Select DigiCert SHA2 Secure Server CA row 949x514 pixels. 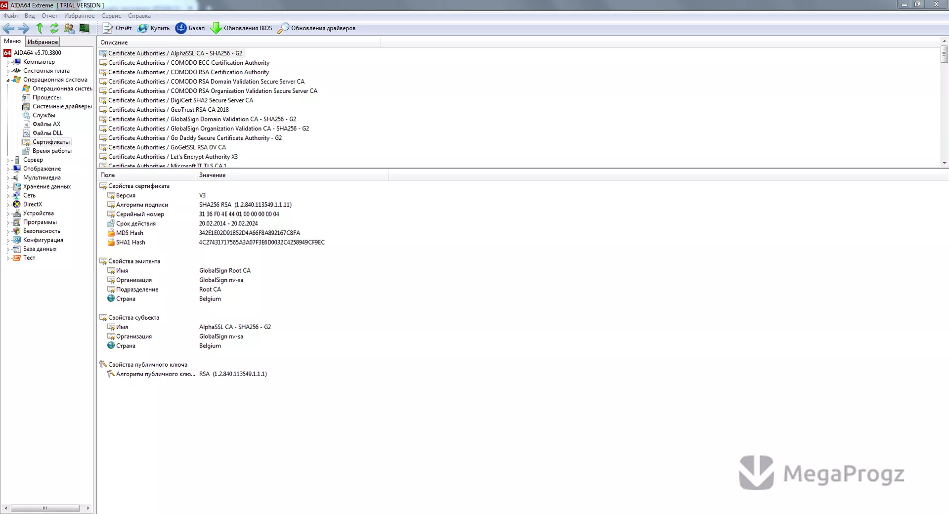(x=176, y=100)
